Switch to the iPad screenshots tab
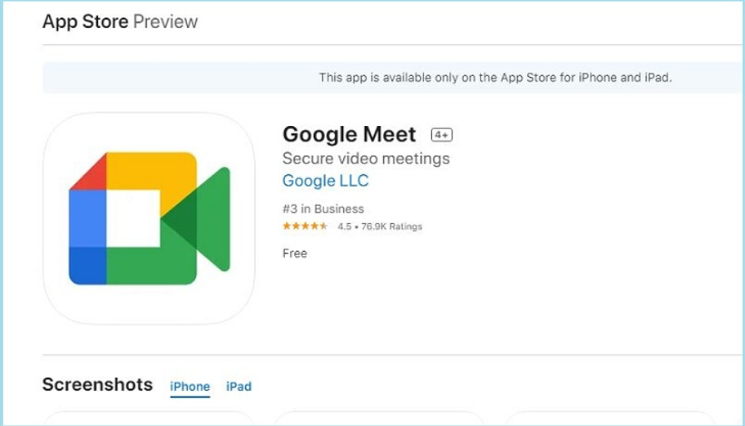745x426 pixels. tap(239, 387)
